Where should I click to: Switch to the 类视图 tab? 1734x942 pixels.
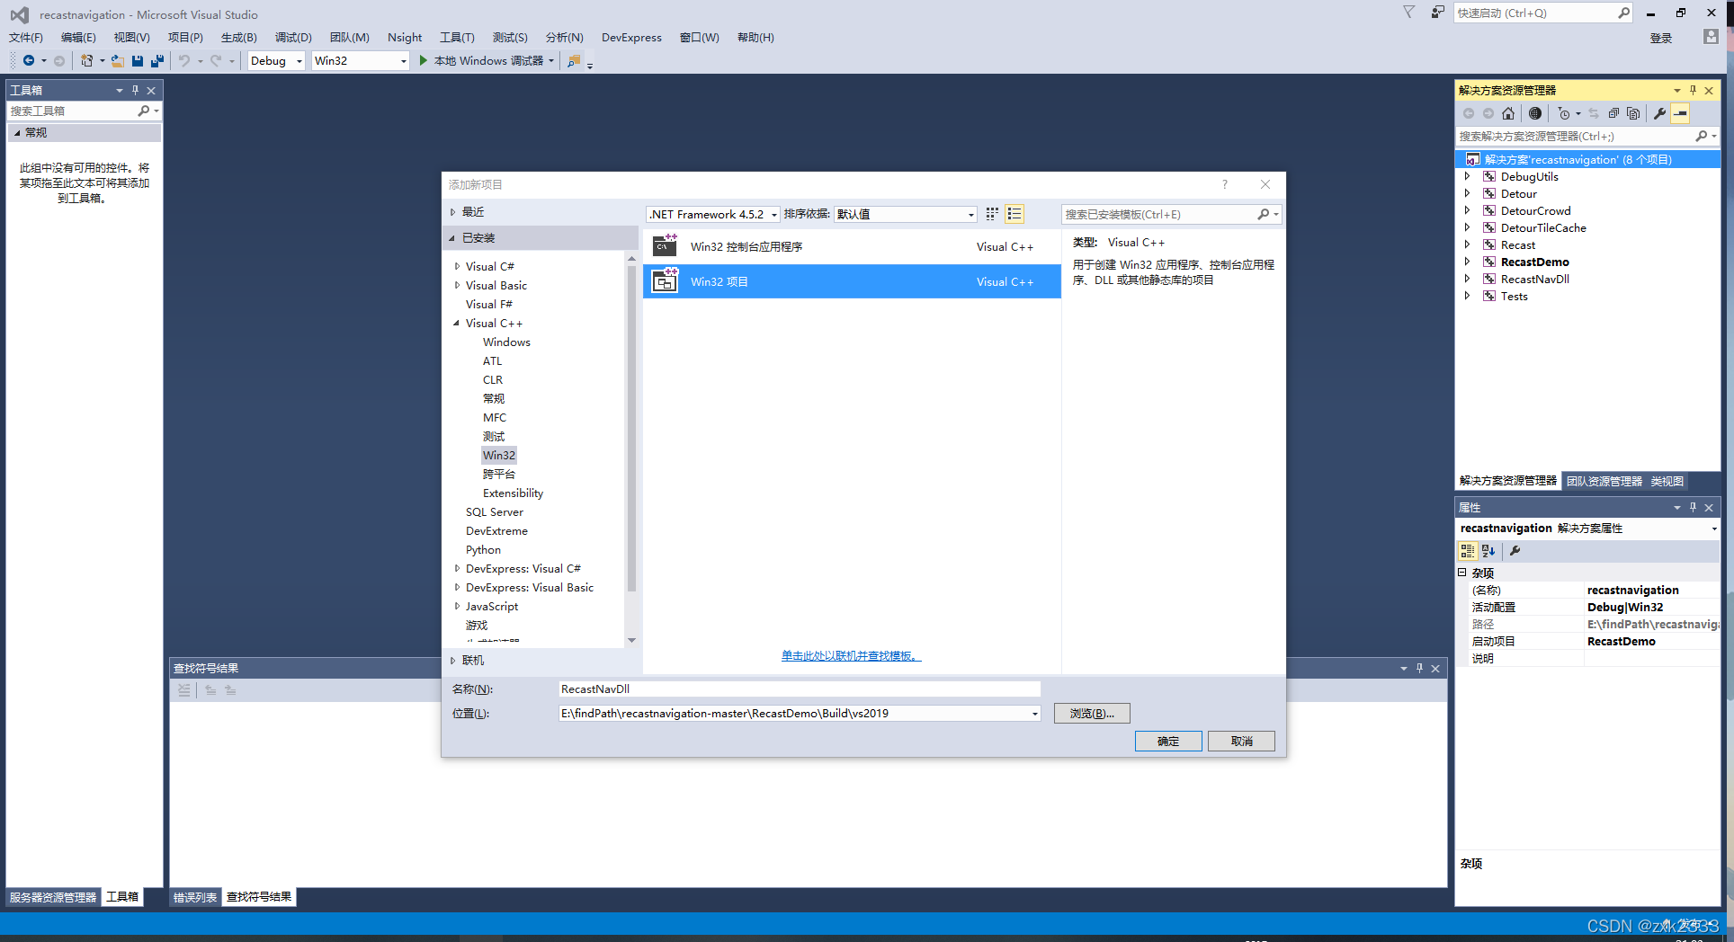(1667, 481)
